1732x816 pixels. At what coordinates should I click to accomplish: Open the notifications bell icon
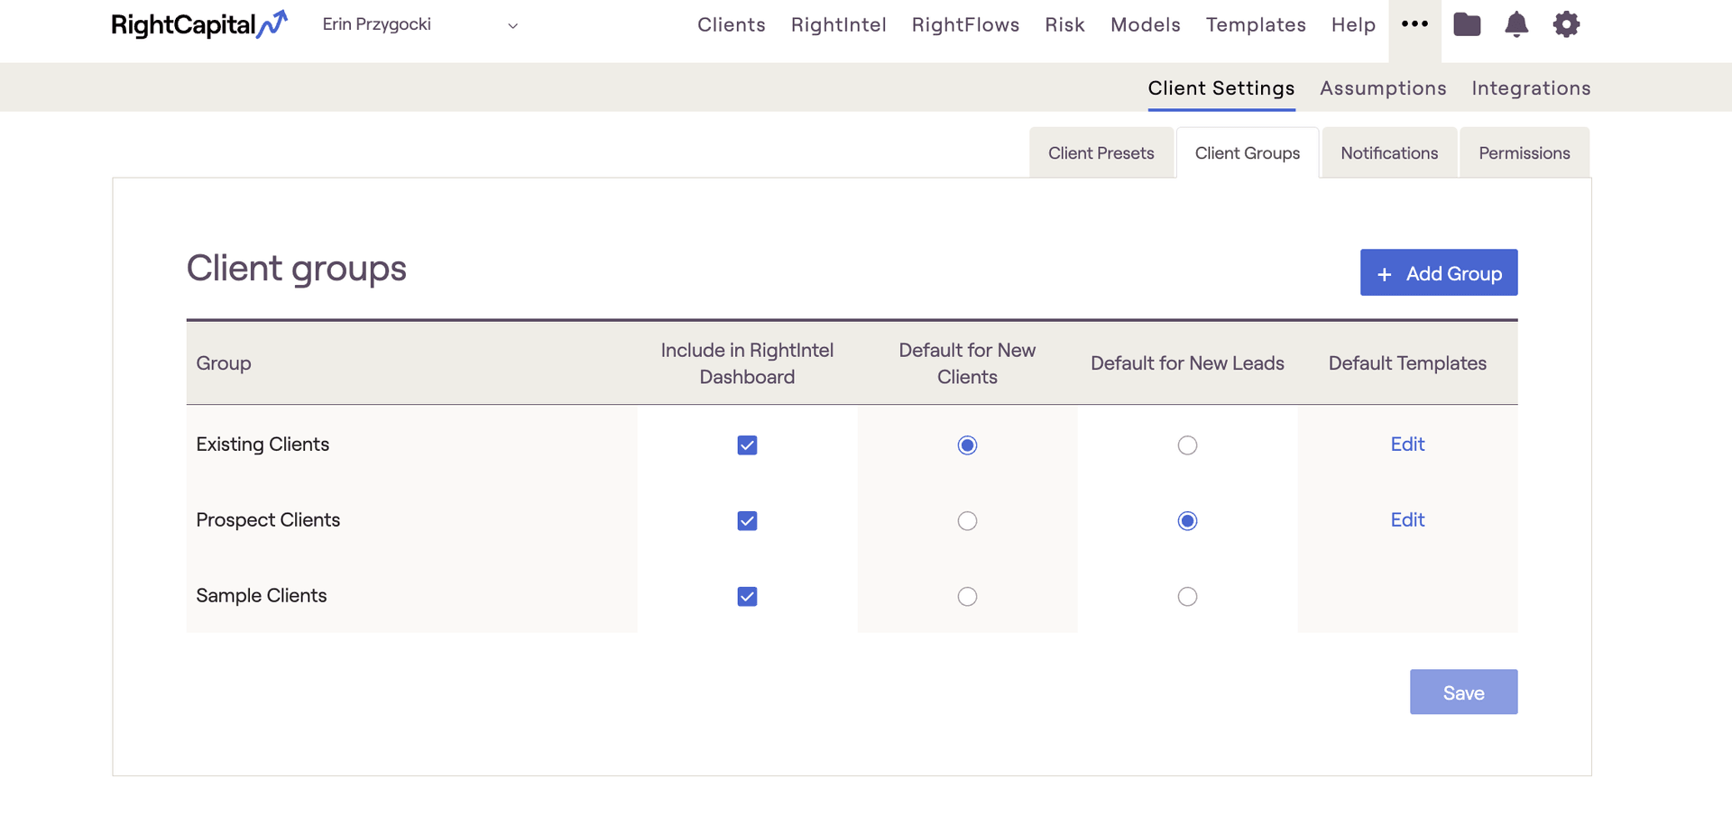pos(1516,24)
